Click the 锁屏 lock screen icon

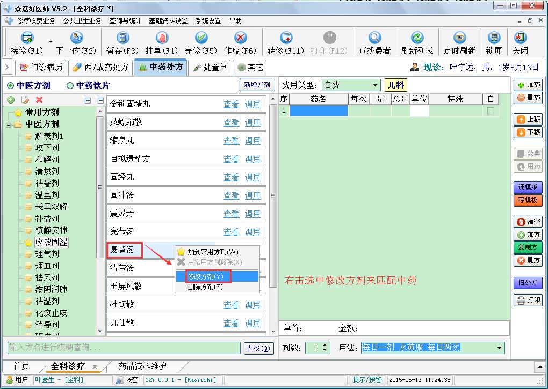(494, 38)
